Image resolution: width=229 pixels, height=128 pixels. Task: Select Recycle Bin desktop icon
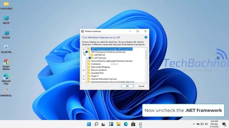coord(6,49)
